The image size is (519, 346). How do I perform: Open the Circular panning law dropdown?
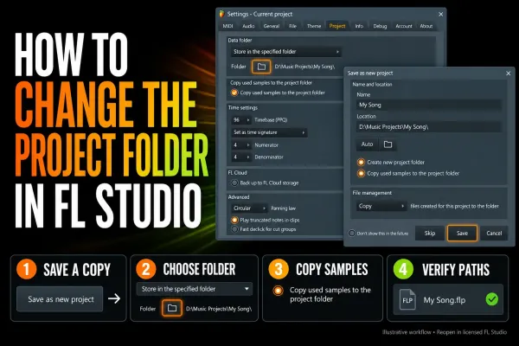coord(249,208)
